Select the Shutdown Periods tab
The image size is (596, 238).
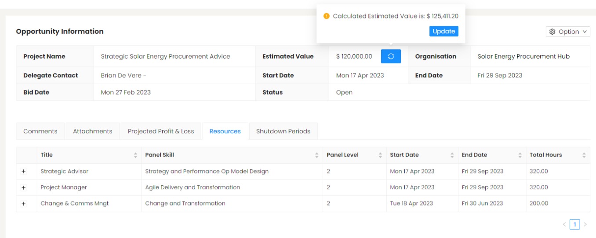[283, 132]
